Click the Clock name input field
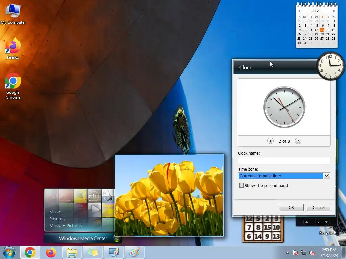The height and width of the screenshot is (259, 346). pyautogui.click(x=284, y=160)
